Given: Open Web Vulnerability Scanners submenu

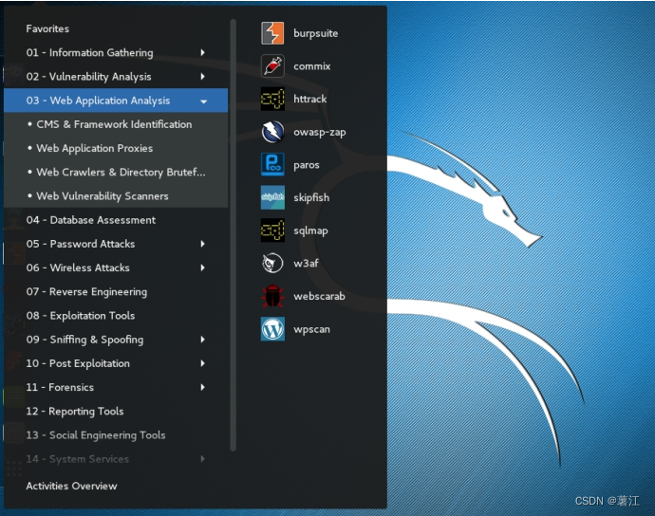Looking at the screenshot, I should pyautogui.click(x=116, y=195).
